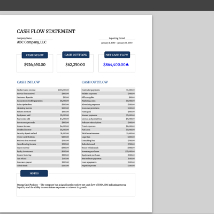Screen dimensions: 214x214
Task: Select the Payroll expenses row
Action: [x=108, y=165]
